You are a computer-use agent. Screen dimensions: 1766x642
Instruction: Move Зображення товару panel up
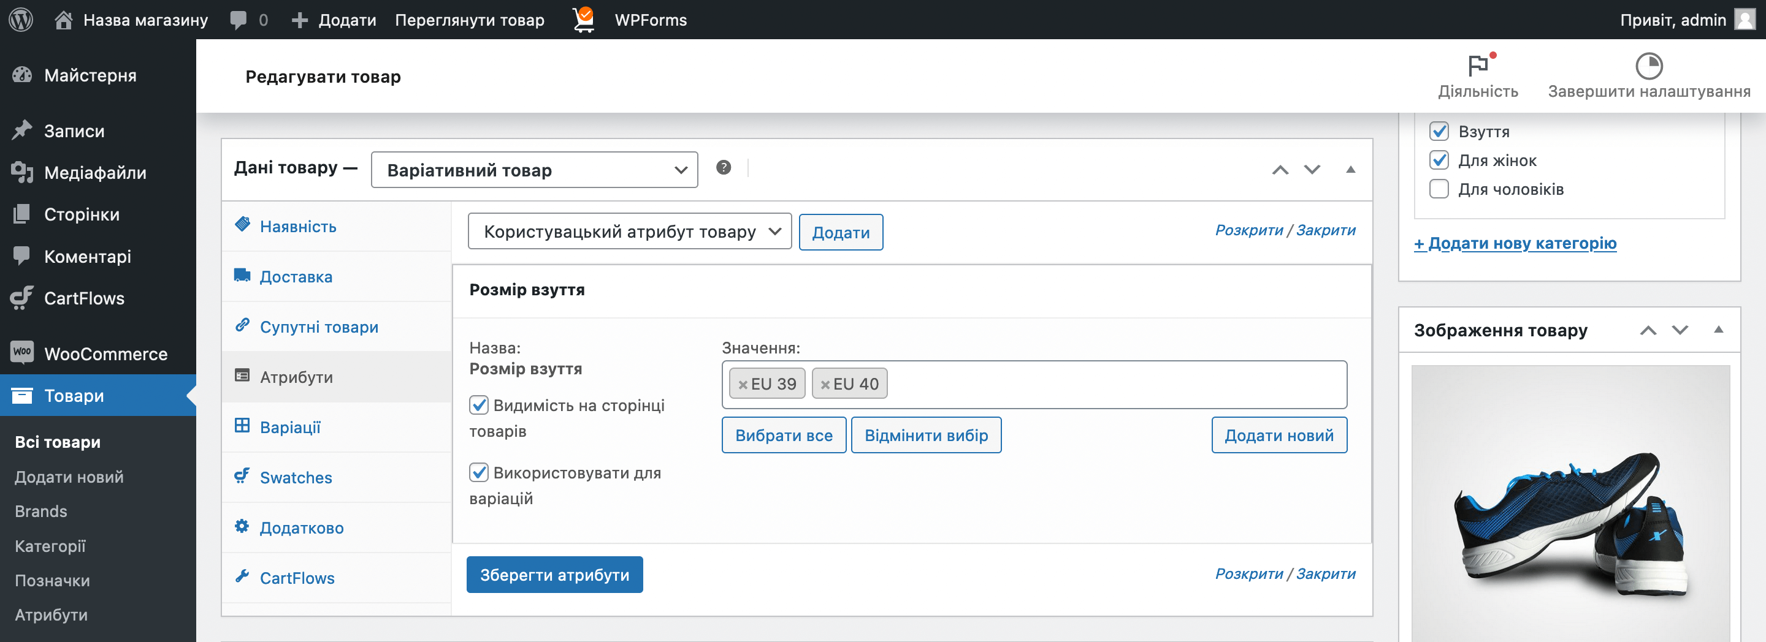[x=1648, y=330]
